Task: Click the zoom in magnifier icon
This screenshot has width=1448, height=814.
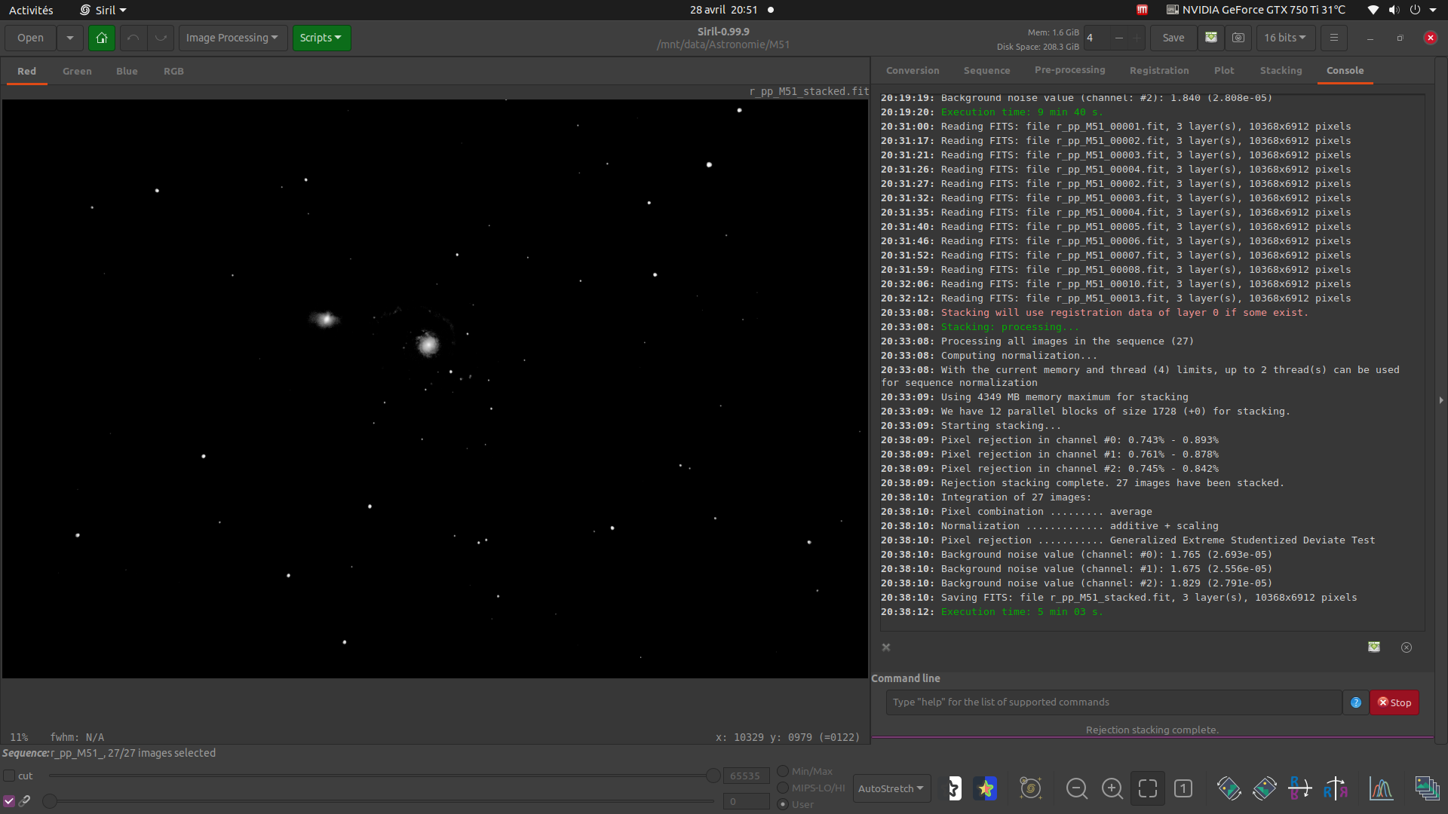Action: pos(1112,788)
